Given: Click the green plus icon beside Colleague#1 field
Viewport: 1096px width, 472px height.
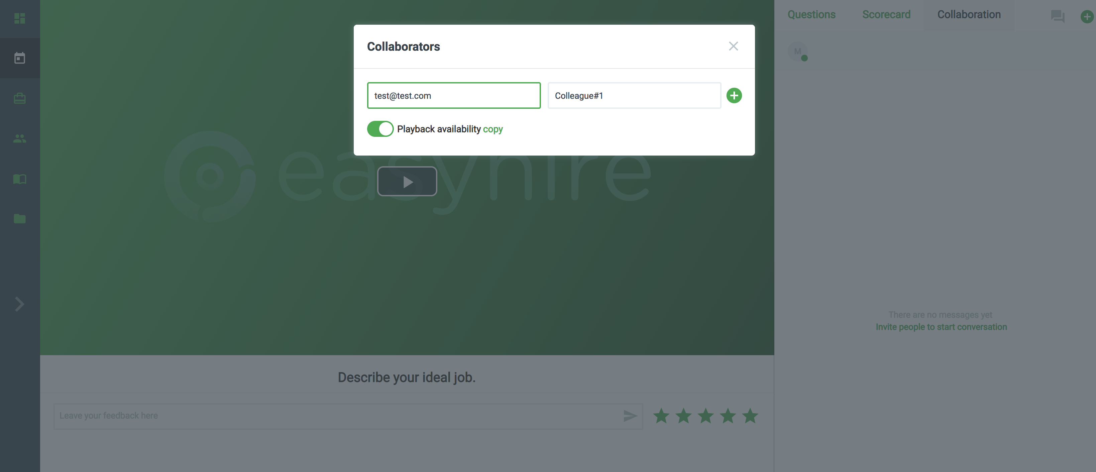Looking at the screenshot, I should pos(734,95).
